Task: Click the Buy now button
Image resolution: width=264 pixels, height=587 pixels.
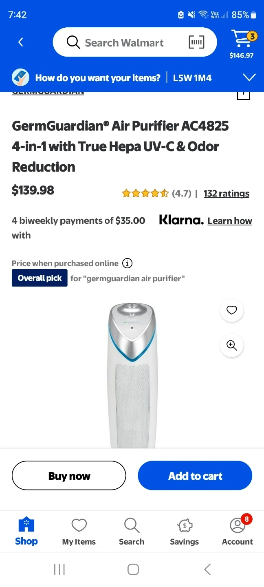Action: (x=69, y=476)
